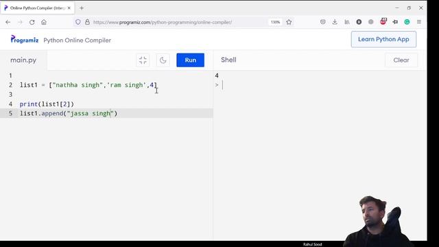Click the gray circle extension icon
The width and height of the screenshot is (439, 247).
(x=371, y=22)
